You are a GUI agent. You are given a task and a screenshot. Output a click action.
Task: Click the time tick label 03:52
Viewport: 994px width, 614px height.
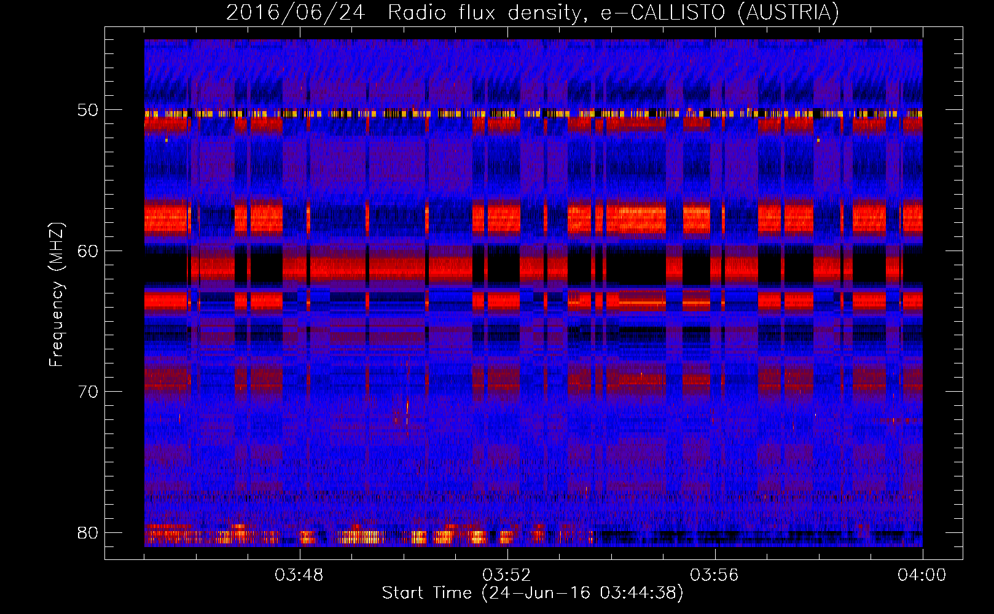tap(507, 575)
